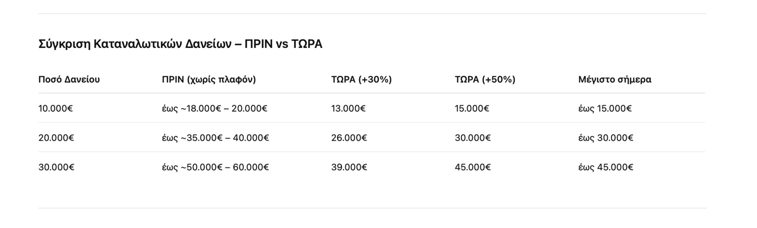Viewport: 757px width, 228px height.
Task: Click the 13.000€ value cell
Action: [x=348, y=109]
